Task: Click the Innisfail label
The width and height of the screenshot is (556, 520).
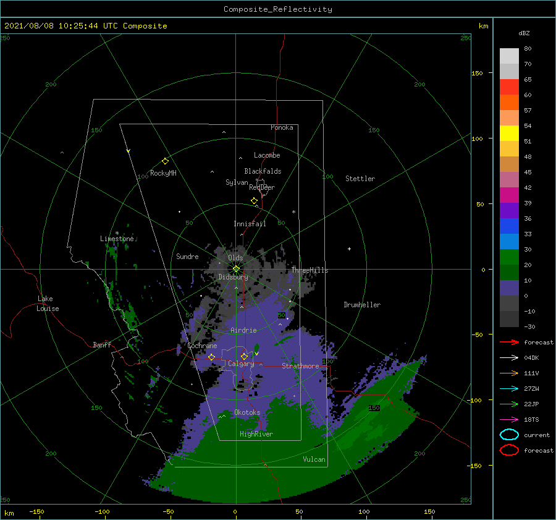Action: point(250,224)
